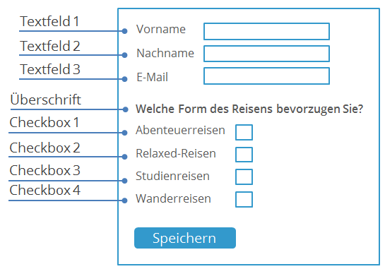
Task: Tick the Relaxed-Reisen checkbox
Action: click(244, 155)
